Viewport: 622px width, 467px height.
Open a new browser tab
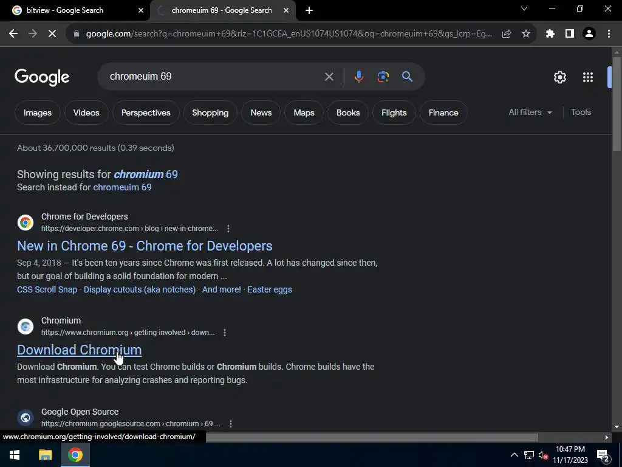coord(309,11)
